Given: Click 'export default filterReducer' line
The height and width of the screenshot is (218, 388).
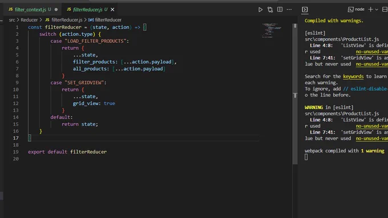Looking at the screenshot, I should click(67, 152).
